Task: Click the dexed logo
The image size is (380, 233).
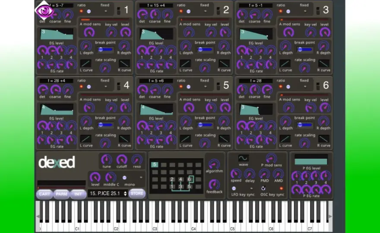Action: pos(57,162)
